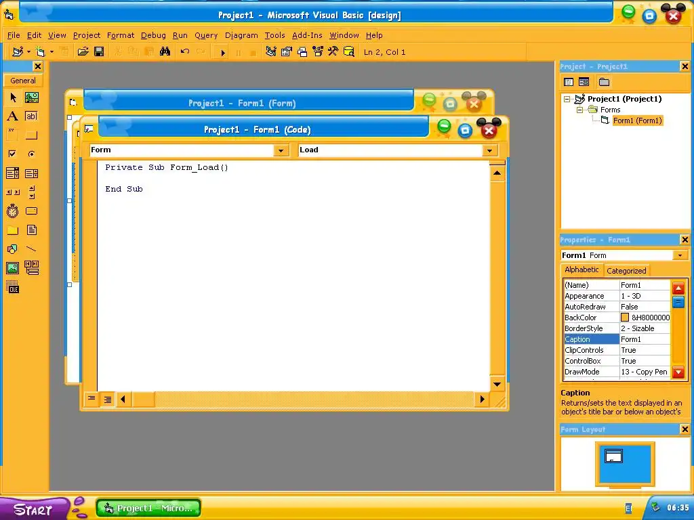694x520 pixels.
Task: Select the OptionButton control tool
Action: [x=31, y=154]
